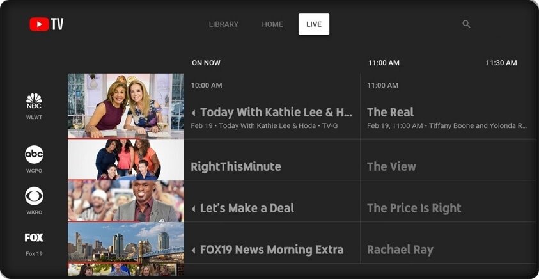Screen dimensions: 539x279
Task: Open the search magnifier icon
Action: coord(466,24)
